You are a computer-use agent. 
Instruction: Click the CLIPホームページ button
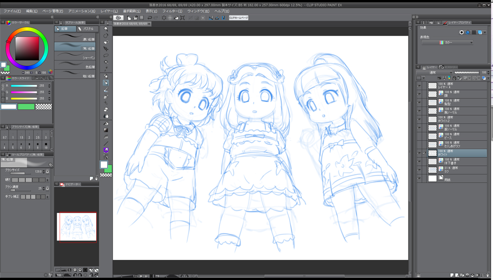point(239,18)
